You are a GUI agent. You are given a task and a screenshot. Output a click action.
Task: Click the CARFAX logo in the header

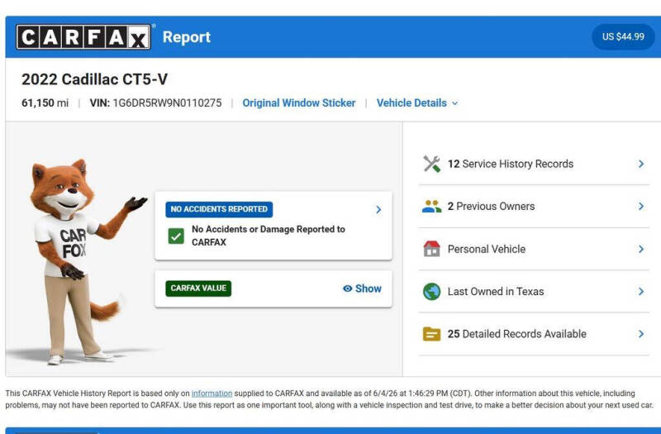pyautogui.click(x=83, y=37)
